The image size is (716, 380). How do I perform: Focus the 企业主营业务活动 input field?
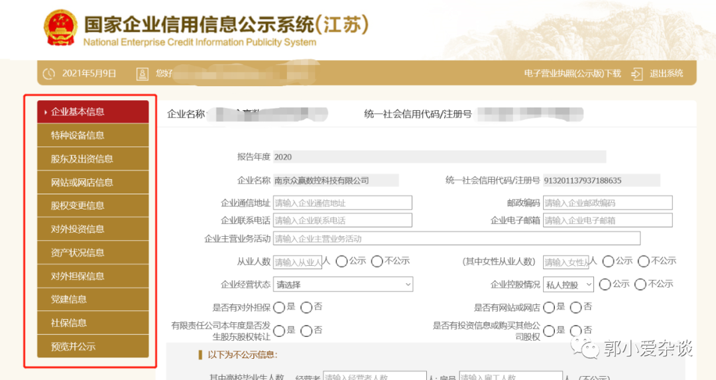457,239
